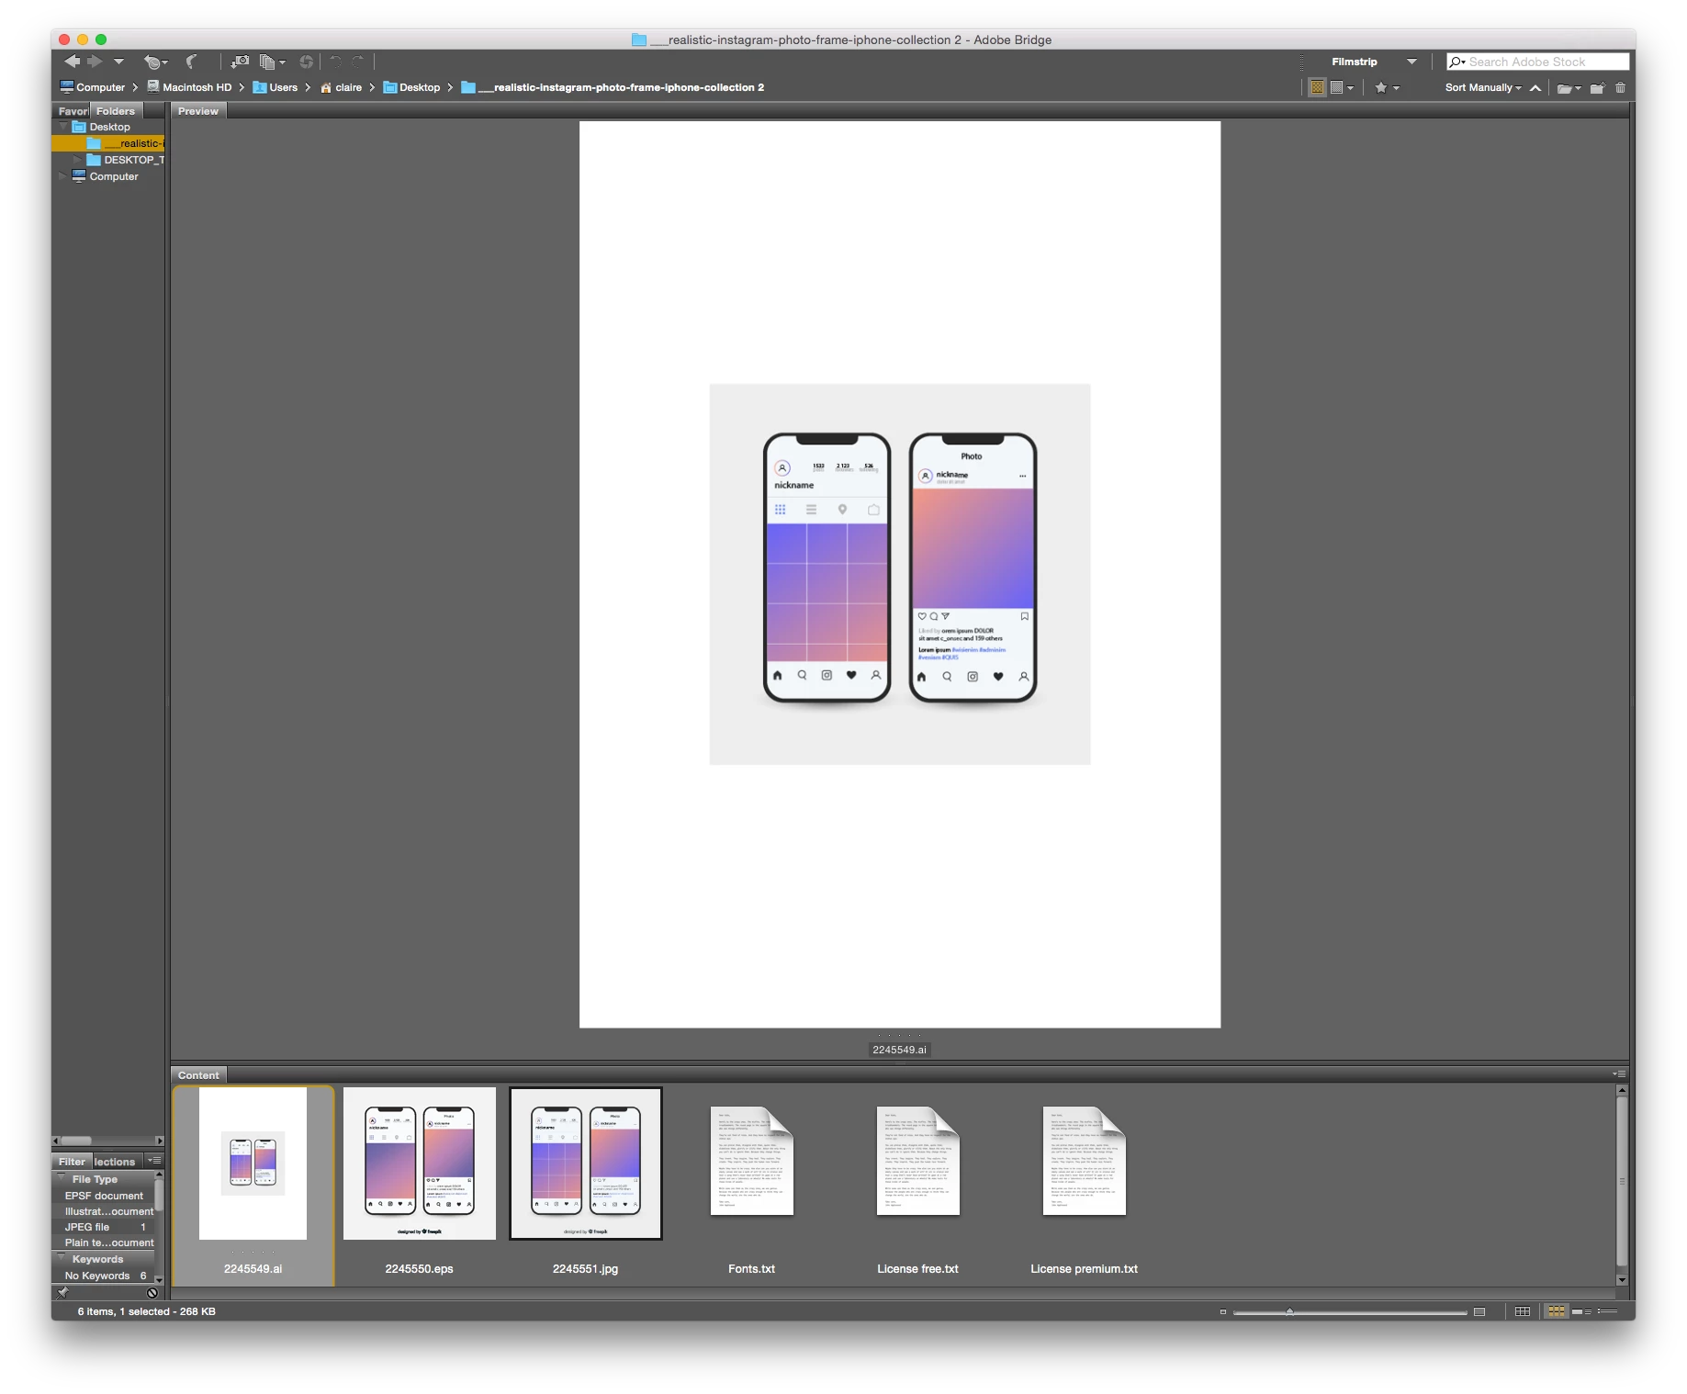Open the Reveal recent file menu

click(x=155, y=62)
